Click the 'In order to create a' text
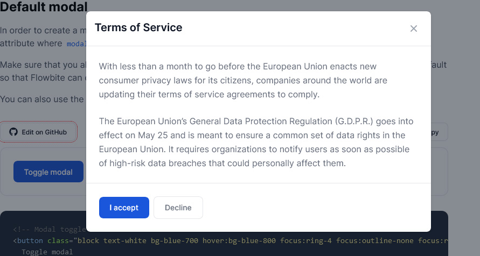Viewport: 480px width, 256px height. pos(43,31)
